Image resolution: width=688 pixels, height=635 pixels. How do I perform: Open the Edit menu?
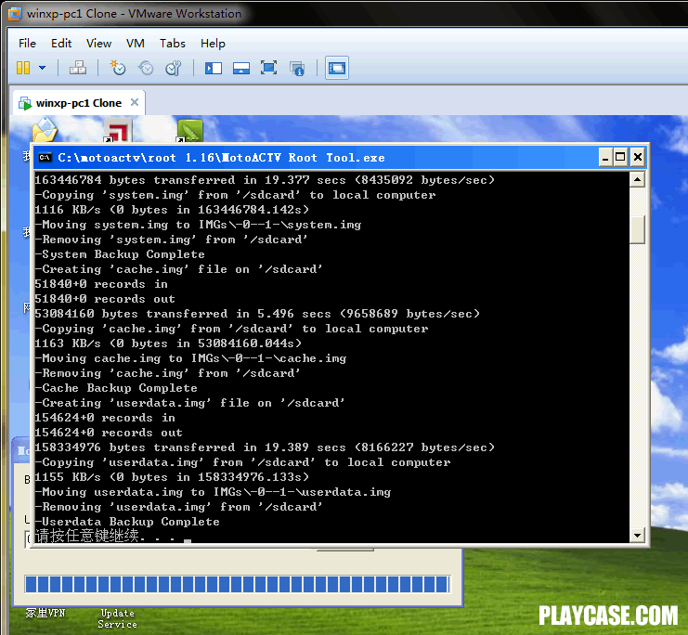(x=61, y=44)
